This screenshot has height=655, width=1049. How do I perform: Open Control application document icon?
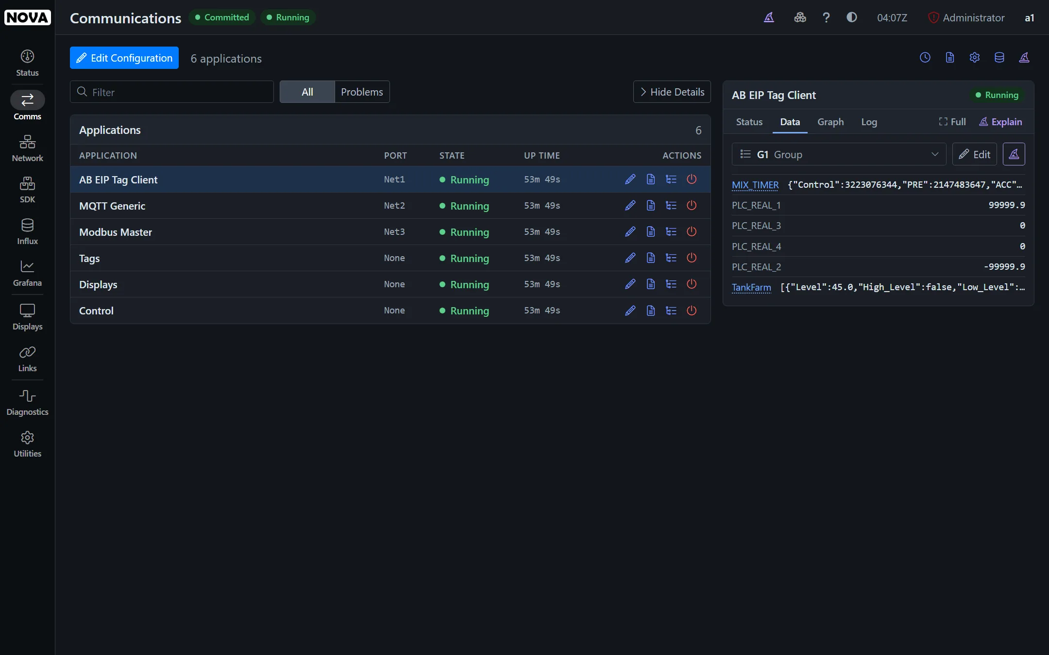point(651,310)
